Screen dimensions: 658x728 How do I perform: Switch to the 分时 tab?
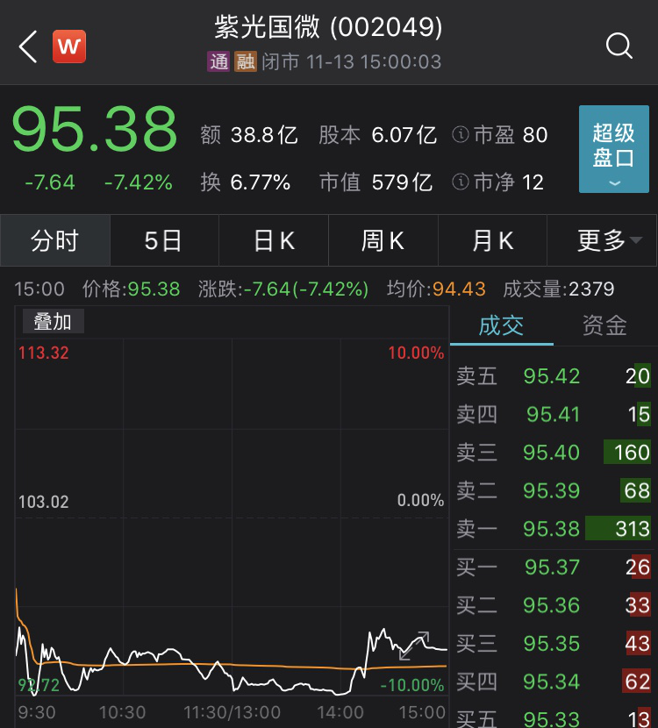(x=54, y=240)
